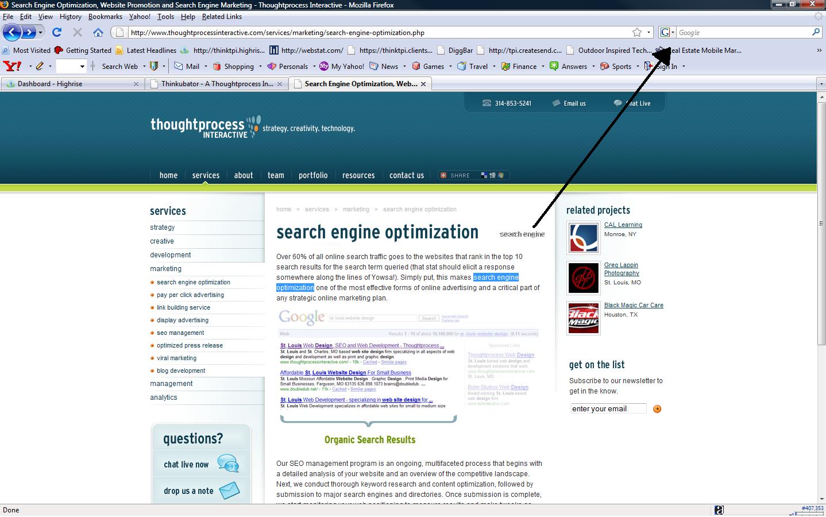The height and width of the screenshot is (517, 826).
Task: Stop page loading button
Action: (x=78, y=32)
